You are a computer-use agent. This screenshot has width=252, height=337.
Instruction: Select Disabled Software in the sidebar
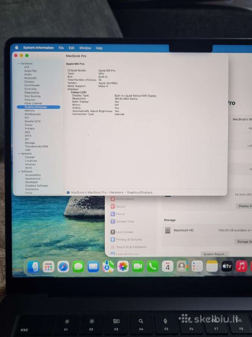click(x=37, y=186)
